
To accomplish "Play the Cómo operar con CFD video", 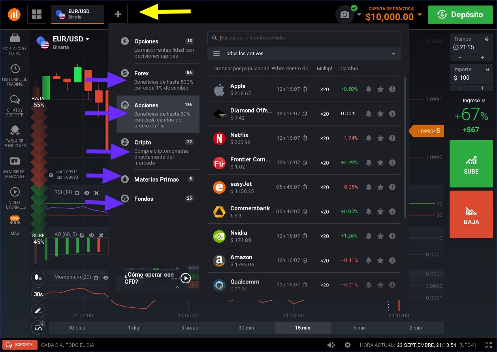I will point(186,278).
